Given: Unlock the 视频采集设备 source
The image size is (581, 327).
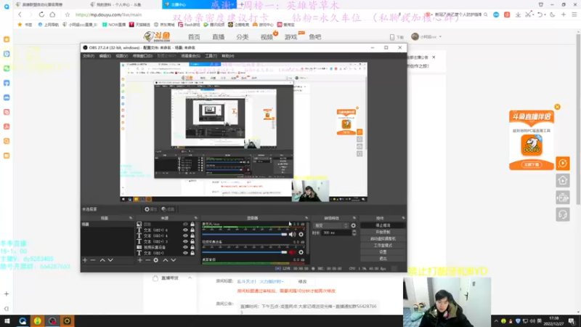Looking at the screenshot, I should (x=192, y=247).
